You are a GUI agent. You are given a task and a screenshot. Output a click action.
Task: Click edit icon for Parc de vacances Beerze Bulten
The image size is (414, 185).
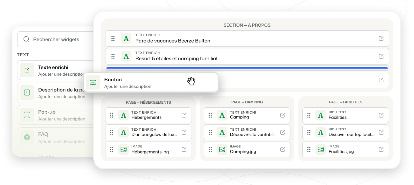[381, 39]
